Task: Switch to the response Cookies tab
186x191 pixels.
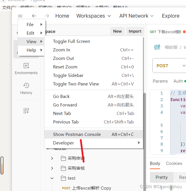Action: coord(174,163)
